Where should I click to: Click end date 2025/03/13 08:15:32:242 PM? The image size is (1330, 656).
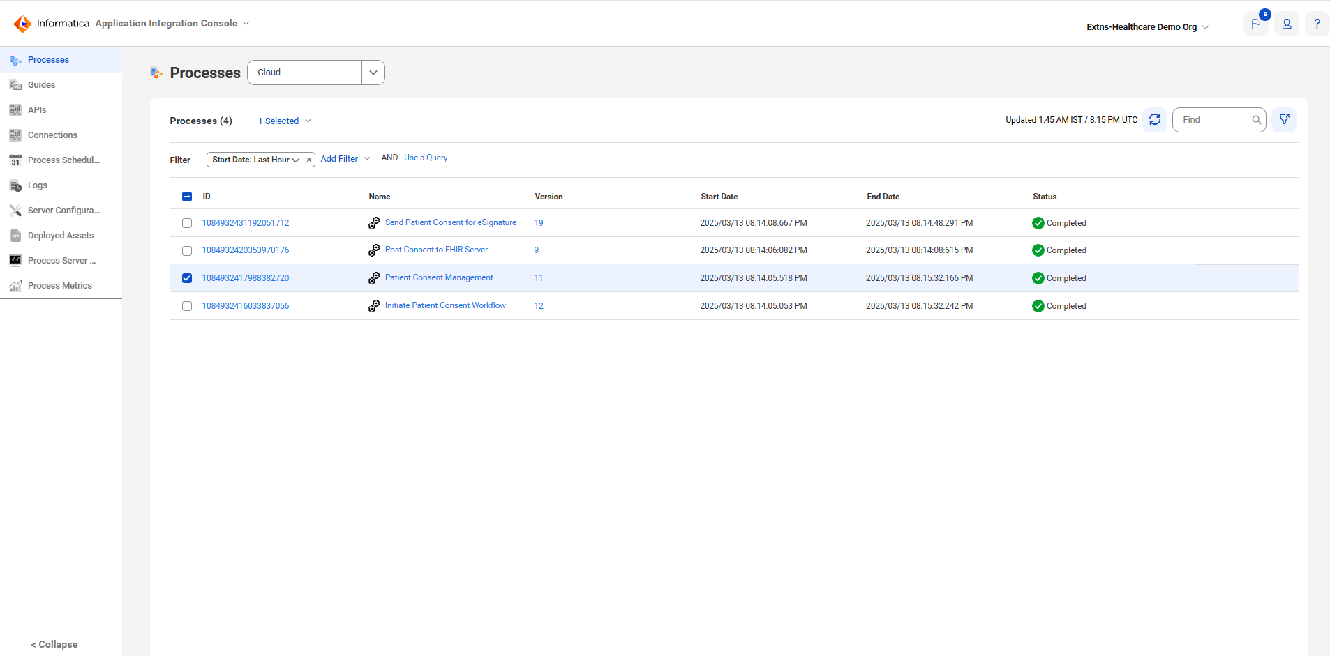[919, 306]
